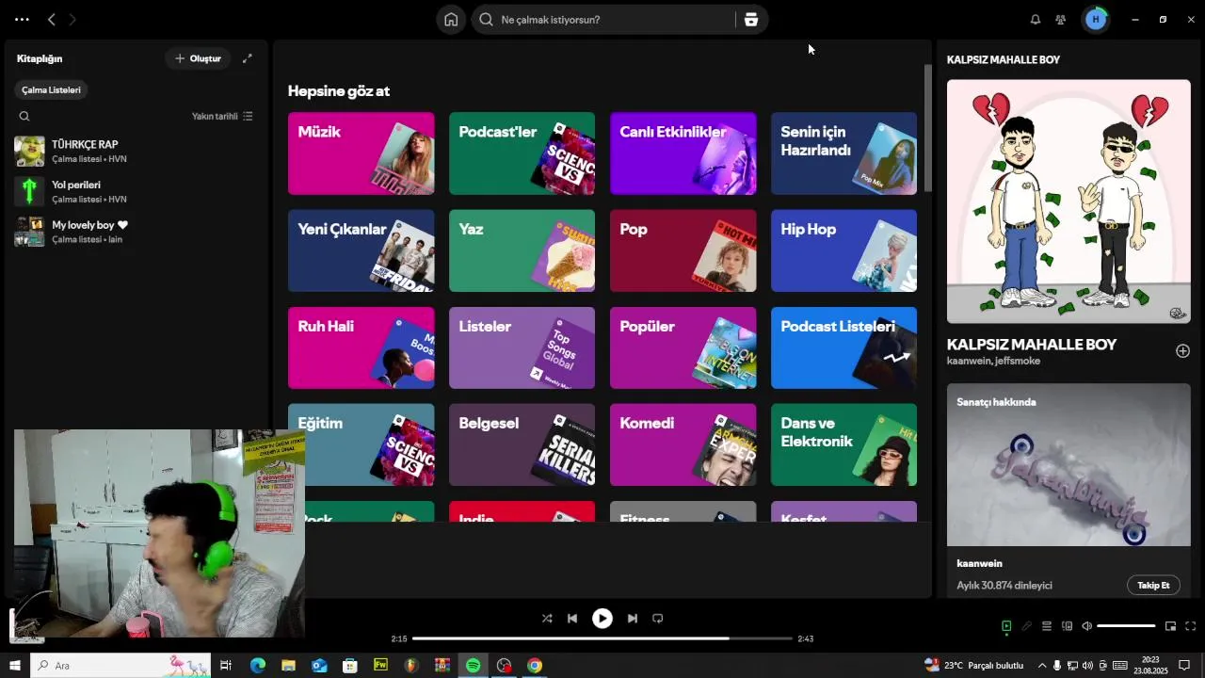The image size is (1205, 678).
Task: Open the play queue
Action: (1046, 626)
